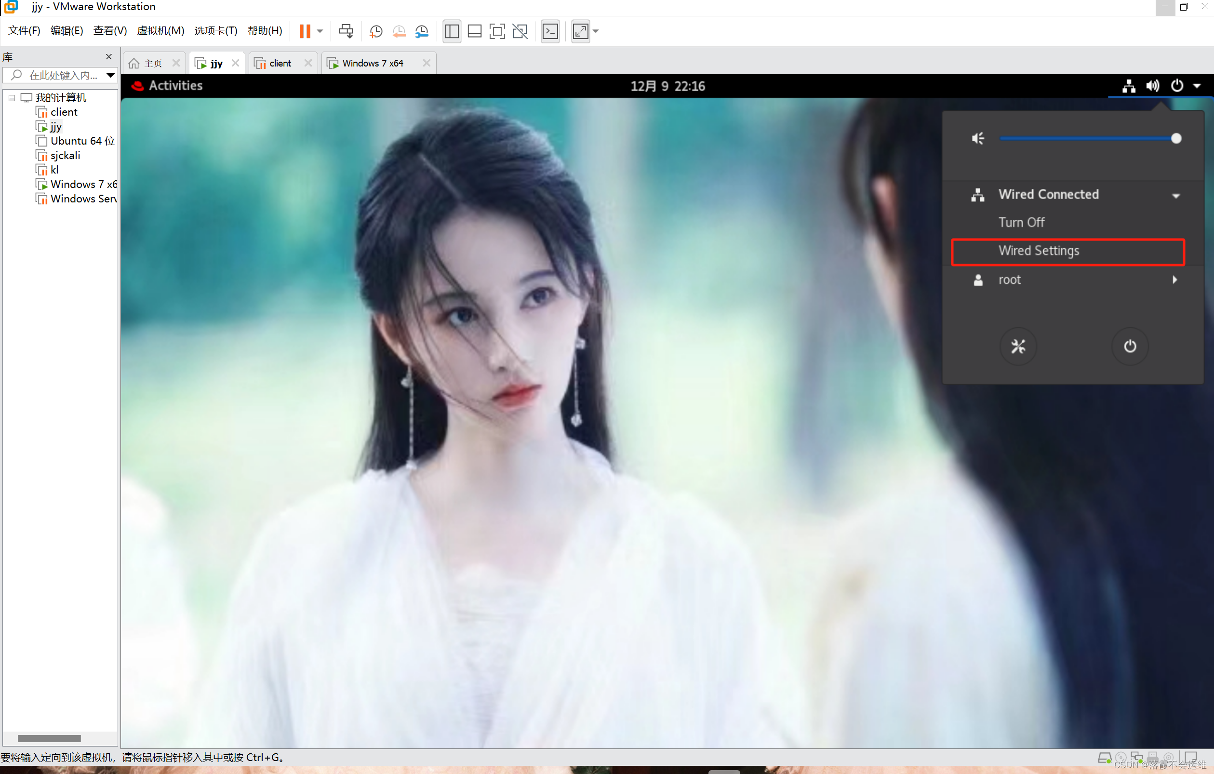Collapse the Wired Connected submenu arrow
The image size is (1214, 774).
coord(1175,196)
